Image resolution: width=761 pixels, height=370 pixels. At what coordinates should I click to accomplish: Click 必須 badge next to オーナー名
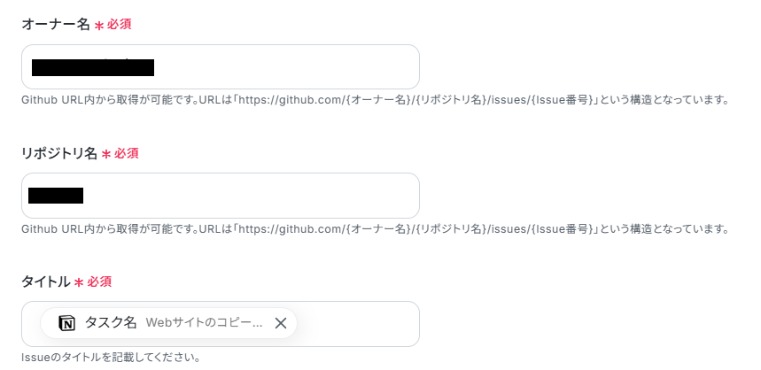click(x=119, y=24)
